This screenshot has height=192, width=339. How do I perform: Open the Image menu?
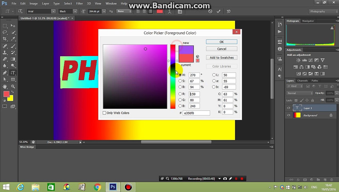[x=34, y=3]
